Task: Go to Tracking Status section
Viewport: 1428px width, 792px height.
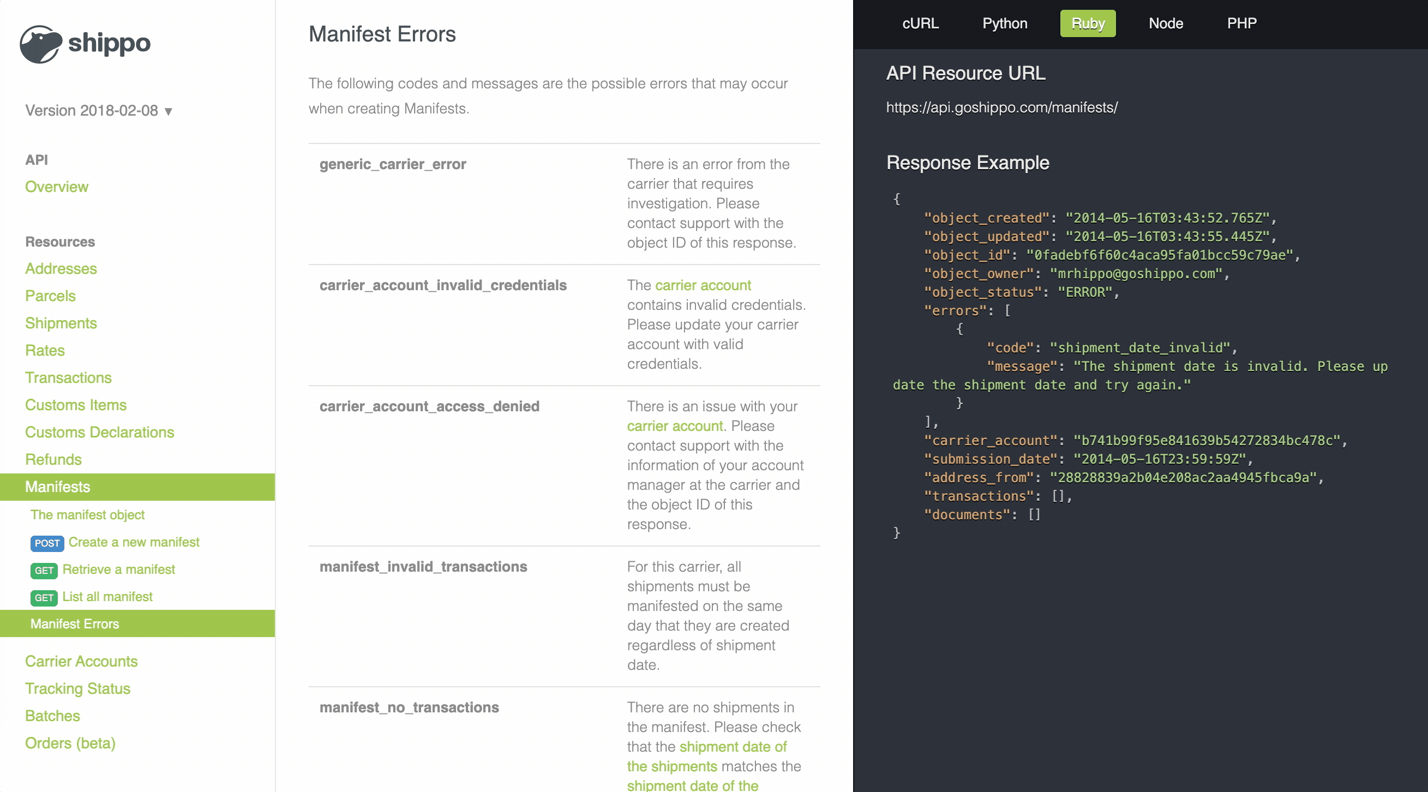Action: point(77,688)
